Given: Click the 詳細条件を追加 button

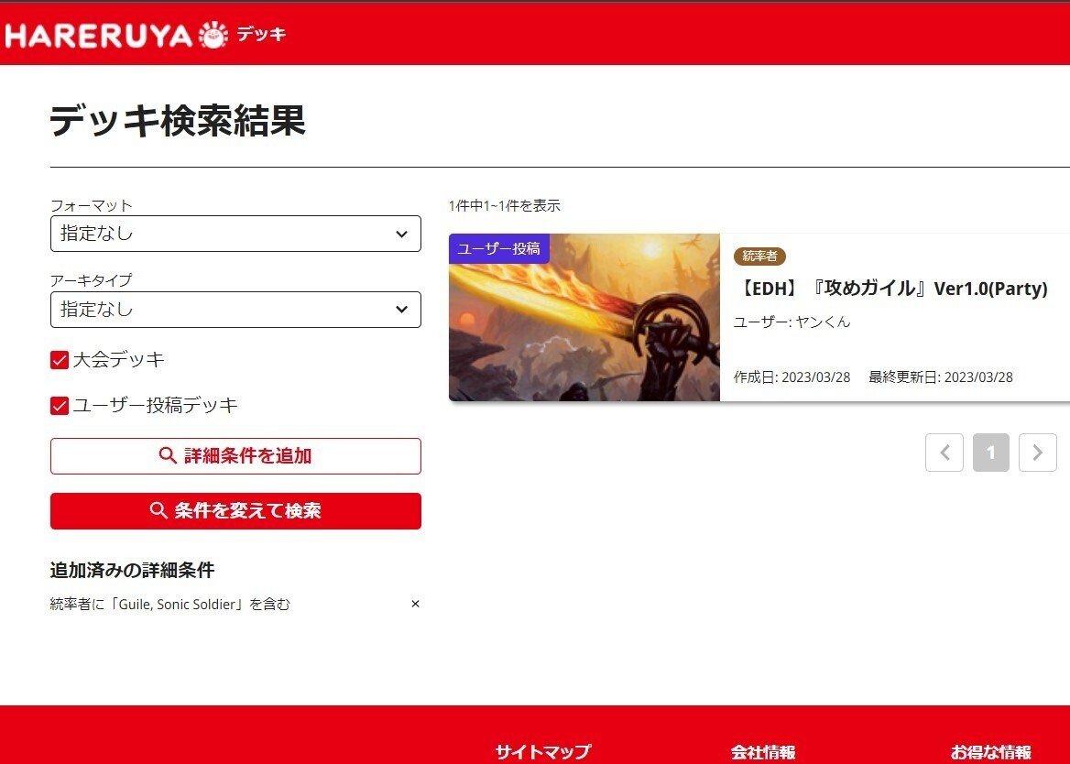Looking at the screenshot, I should pyautogui.click(x=235, y=455).
